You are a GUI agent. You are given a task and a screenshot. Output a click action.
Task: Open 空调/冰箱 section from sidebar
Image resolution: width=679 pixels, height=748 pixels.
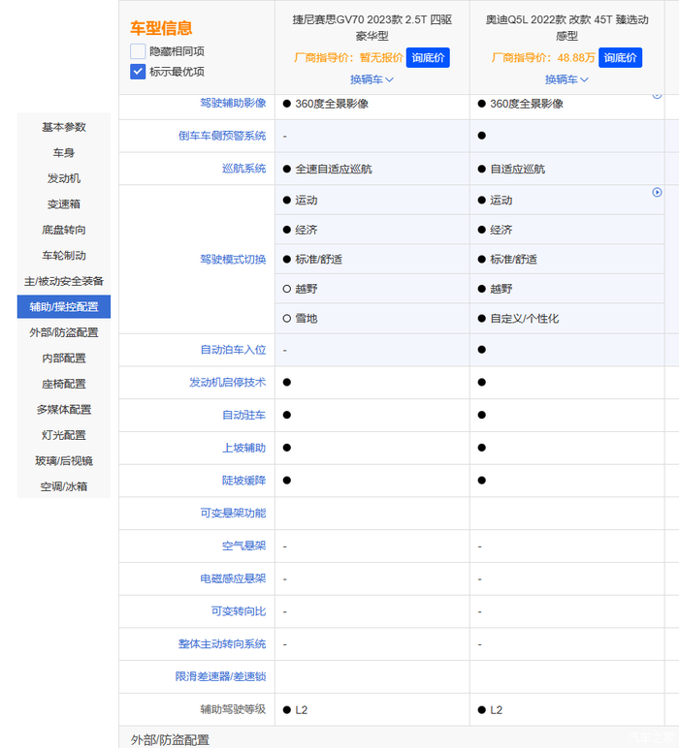click(x=64, y=486)
